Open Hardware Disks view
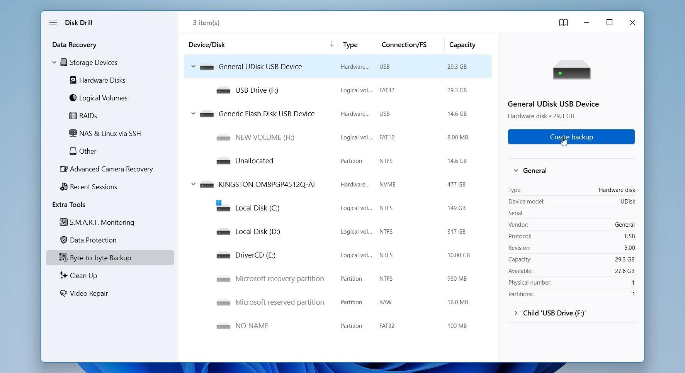This screenshot has height=373, width=685. [x=102, y=80]
